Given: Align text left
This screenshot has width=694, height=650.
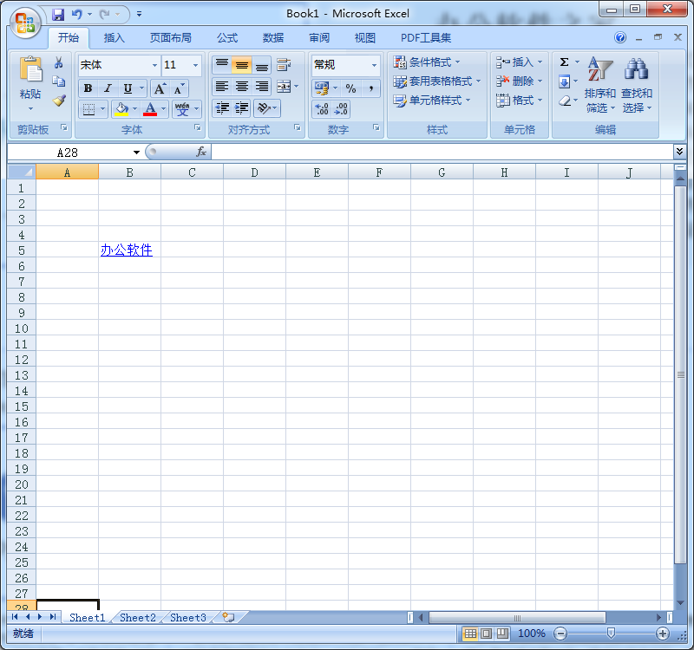Looking at the screenshot, I should coord(222,86).
